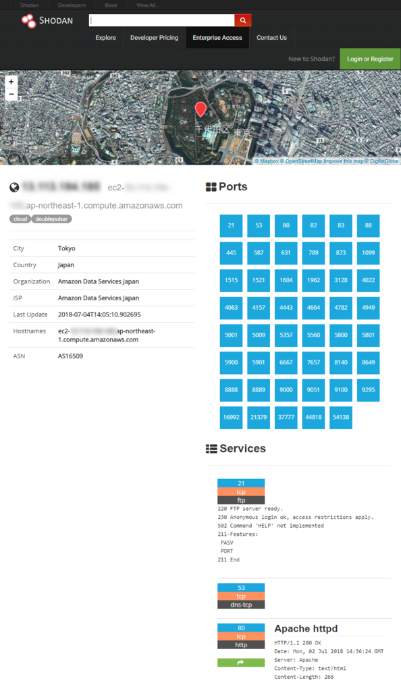Open View All top bar link

(x=148, y=5)
